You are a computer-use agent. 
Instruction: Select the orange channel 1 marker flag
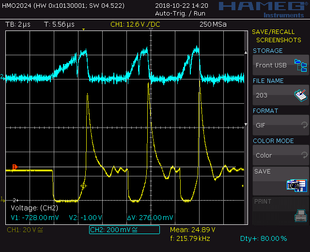coord(15,167)
